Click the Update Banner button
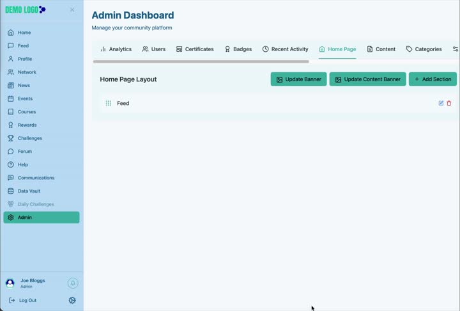 coord(298,79)
